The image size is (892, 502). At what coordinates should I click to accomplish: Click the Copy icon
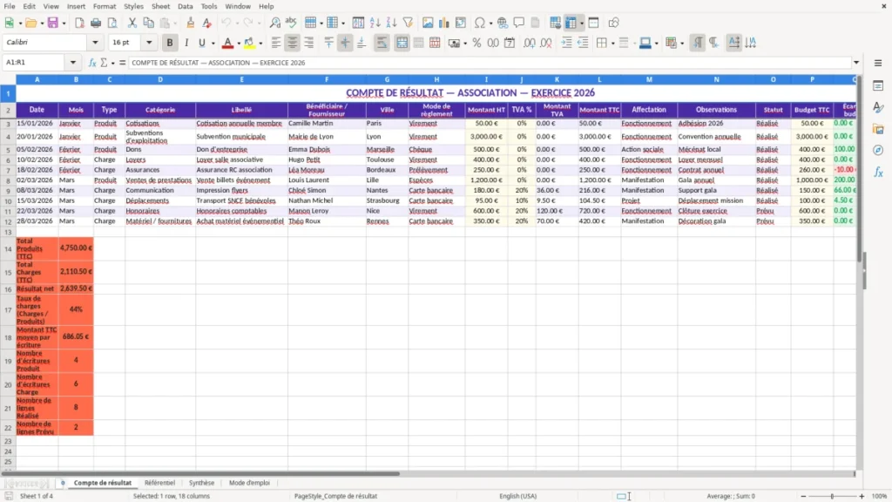click(148, 23)
